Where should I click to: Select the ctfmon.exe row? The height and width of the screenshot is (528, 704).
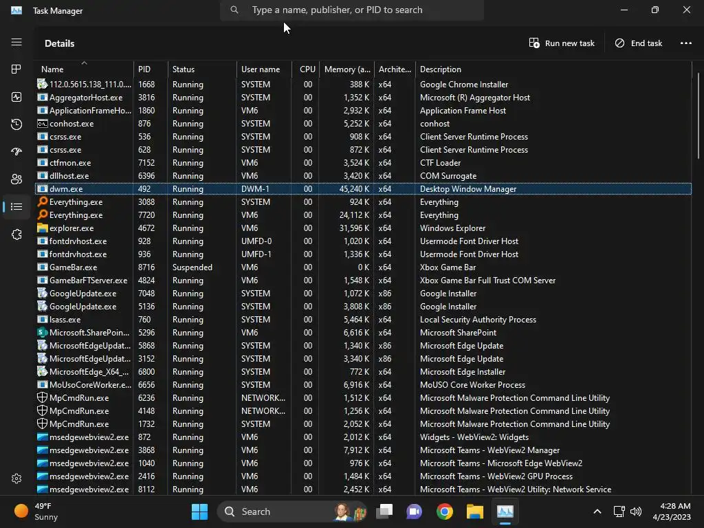click(x=363, y=162)
